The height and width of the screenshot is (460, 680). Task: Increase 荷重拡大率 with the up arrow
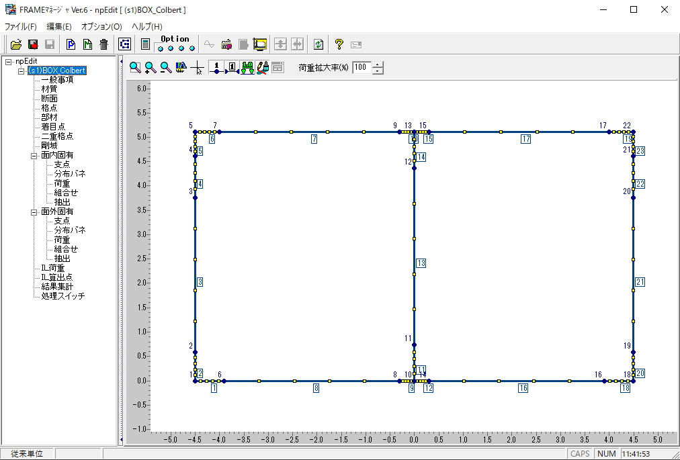378,64
